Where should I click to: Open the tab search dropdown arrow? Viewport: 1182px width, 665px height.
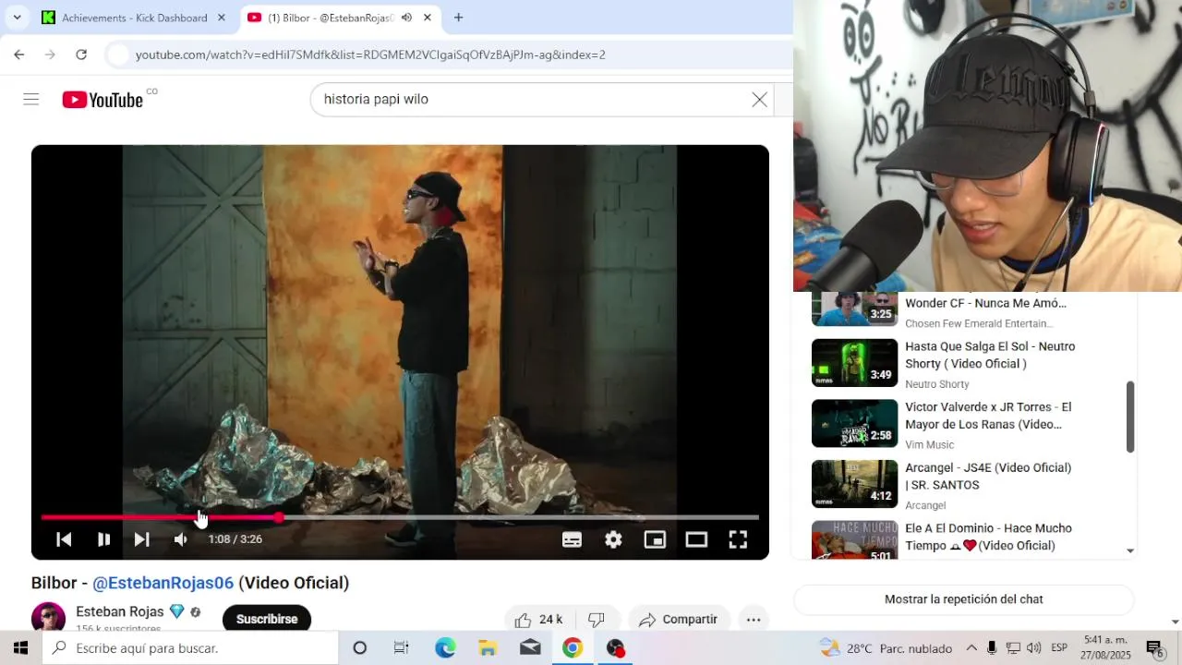pyautogui.click(x=17, y=18)
